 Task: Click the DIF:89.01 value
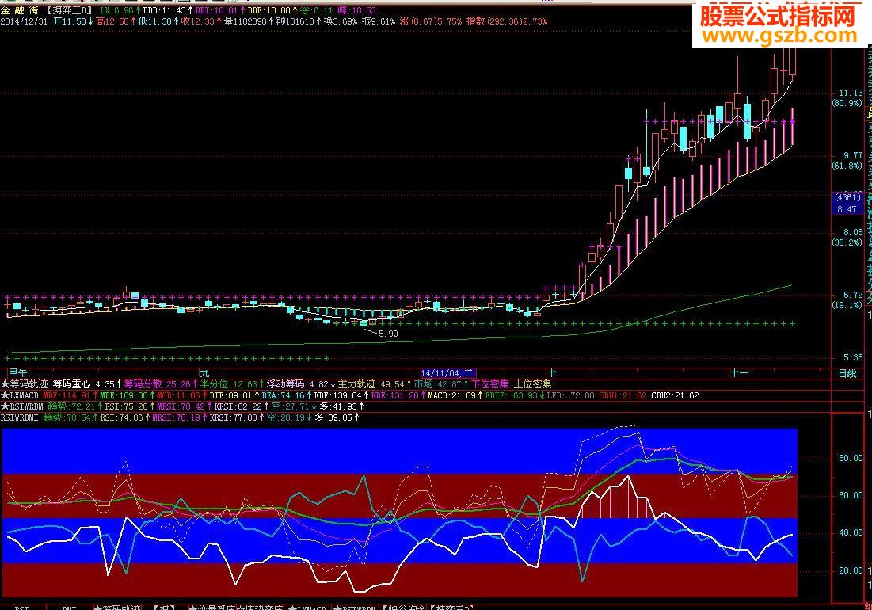coord(230,395)
